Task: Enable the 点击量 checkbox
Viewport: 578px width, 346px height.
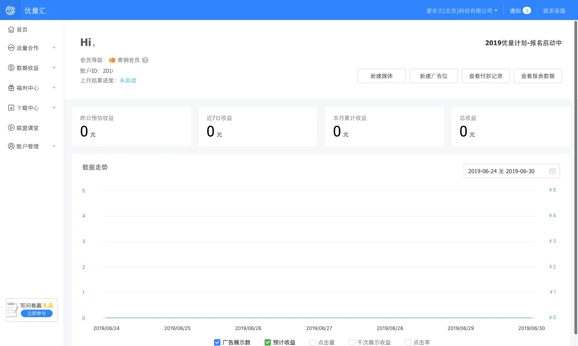Action: pos(313,342)
